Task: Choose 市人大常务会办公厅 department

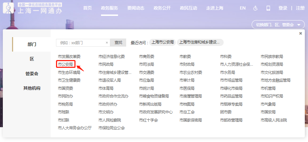Action: [x=75, y=128]
